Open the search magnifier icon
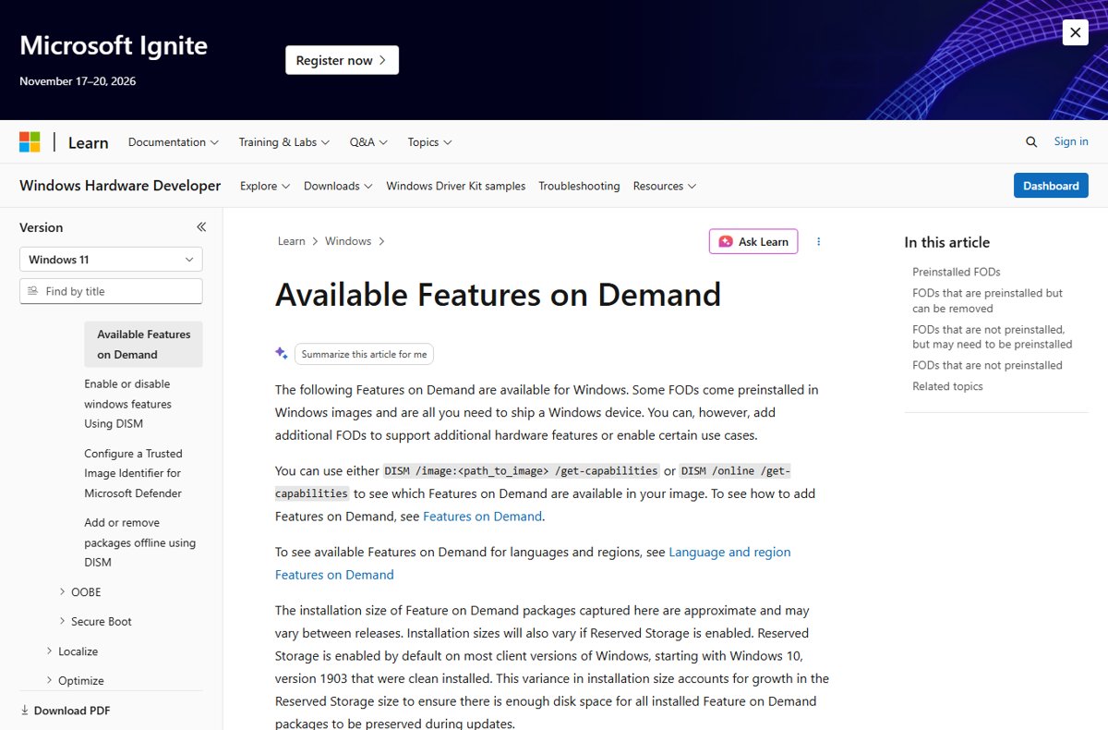Image resolution: width=1108 pixels, height=730 pixels. (x=1031, y=142)
